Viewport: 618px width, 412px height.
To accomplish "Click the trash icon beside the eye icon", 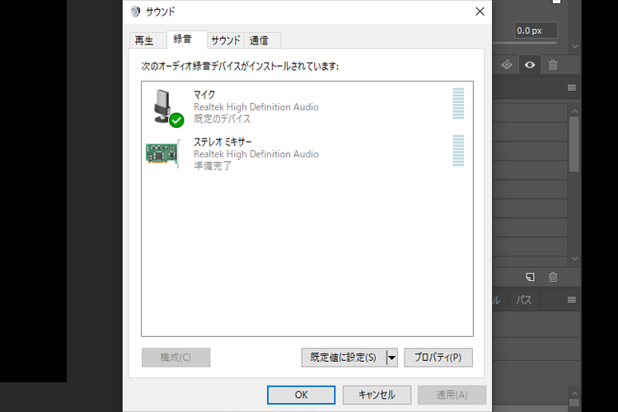I will 553,64.
